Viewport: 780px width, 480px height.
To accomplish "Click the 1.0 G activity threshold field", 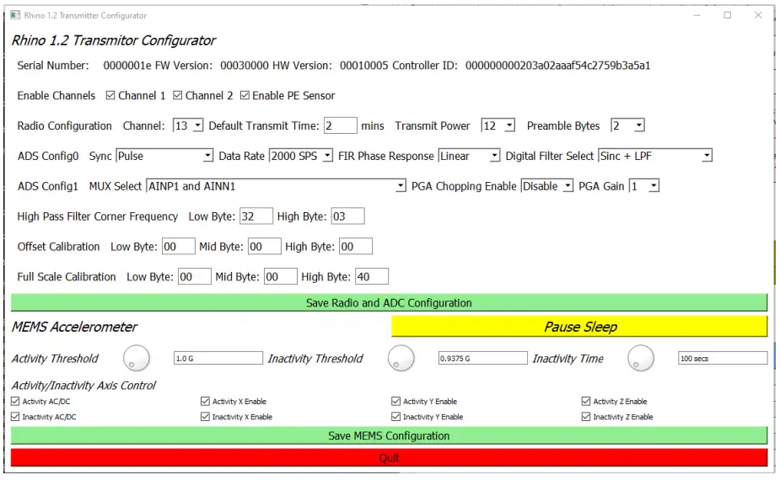I will [218, 358].
